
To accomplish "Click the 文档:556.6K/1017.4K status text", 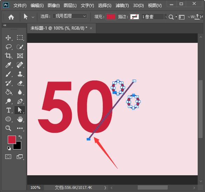I will pyautogui.click(x=74, y=188).
